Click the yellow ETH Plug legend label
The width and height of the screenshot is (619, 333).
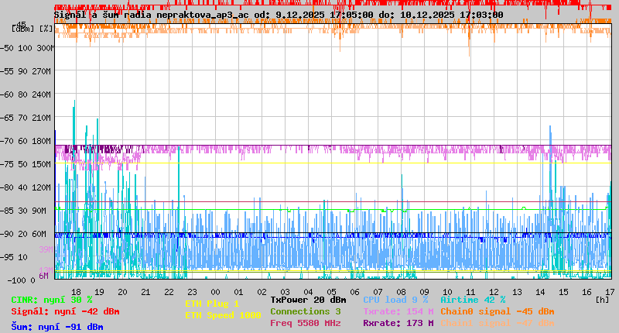coord(212,304)
